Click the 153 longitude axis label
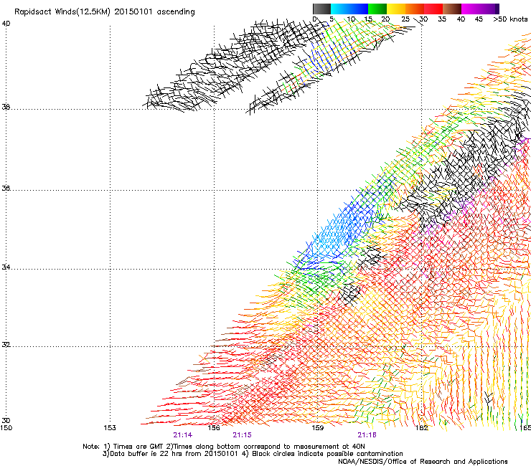Image resolution: width=531 pixels, height=466 pixels. point(110,428)
